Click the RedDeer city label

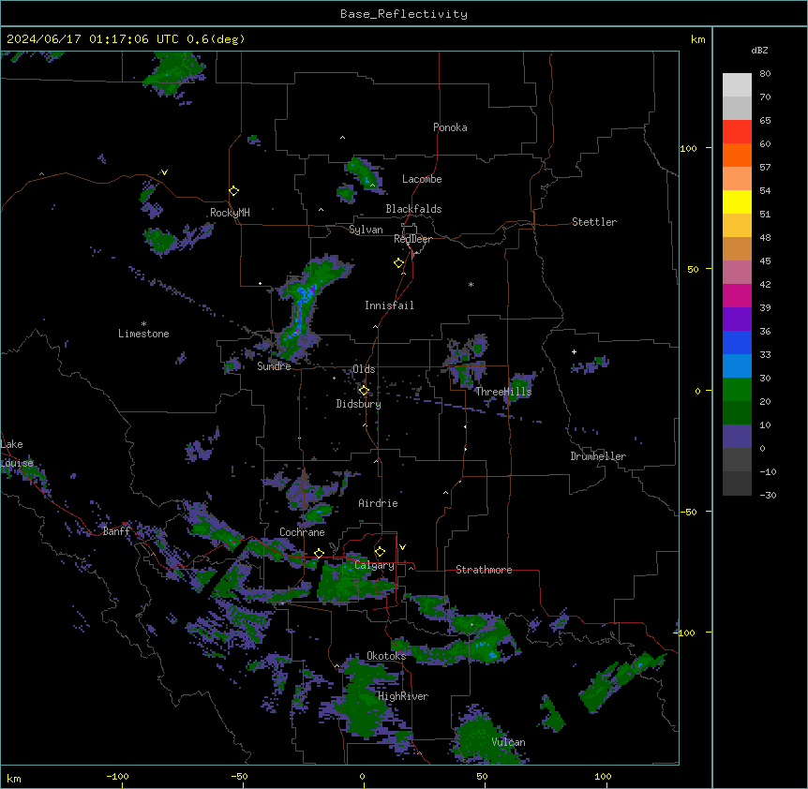[x=412, y=239]
